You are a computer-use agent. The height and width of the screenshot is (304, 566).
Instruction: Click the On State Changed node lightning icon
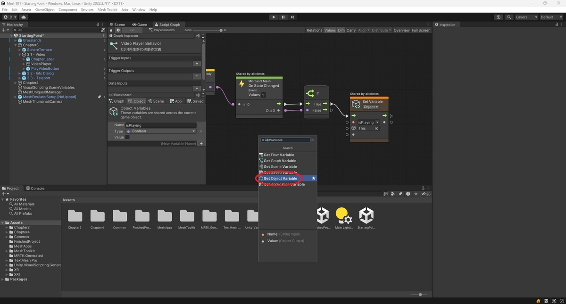click(242, 84)
